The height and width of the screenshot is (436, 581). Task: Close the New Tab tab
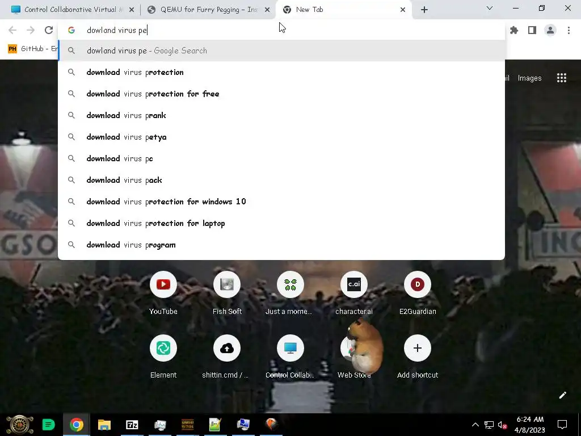coord(403,10)
